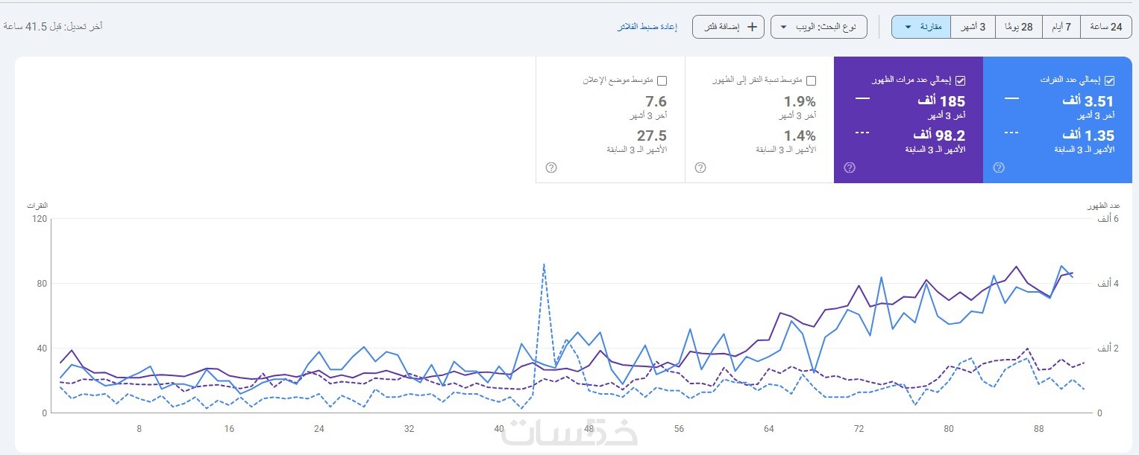
Task: Open help icon on total impressions card
Action: click(x=850, y=168)
